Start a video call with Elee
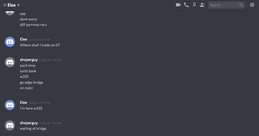This screenshot has width=259, height=136. [x=178, y=5]
